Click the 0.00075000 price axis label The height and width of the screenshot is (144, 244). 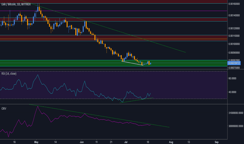click(x=234, y=68)
